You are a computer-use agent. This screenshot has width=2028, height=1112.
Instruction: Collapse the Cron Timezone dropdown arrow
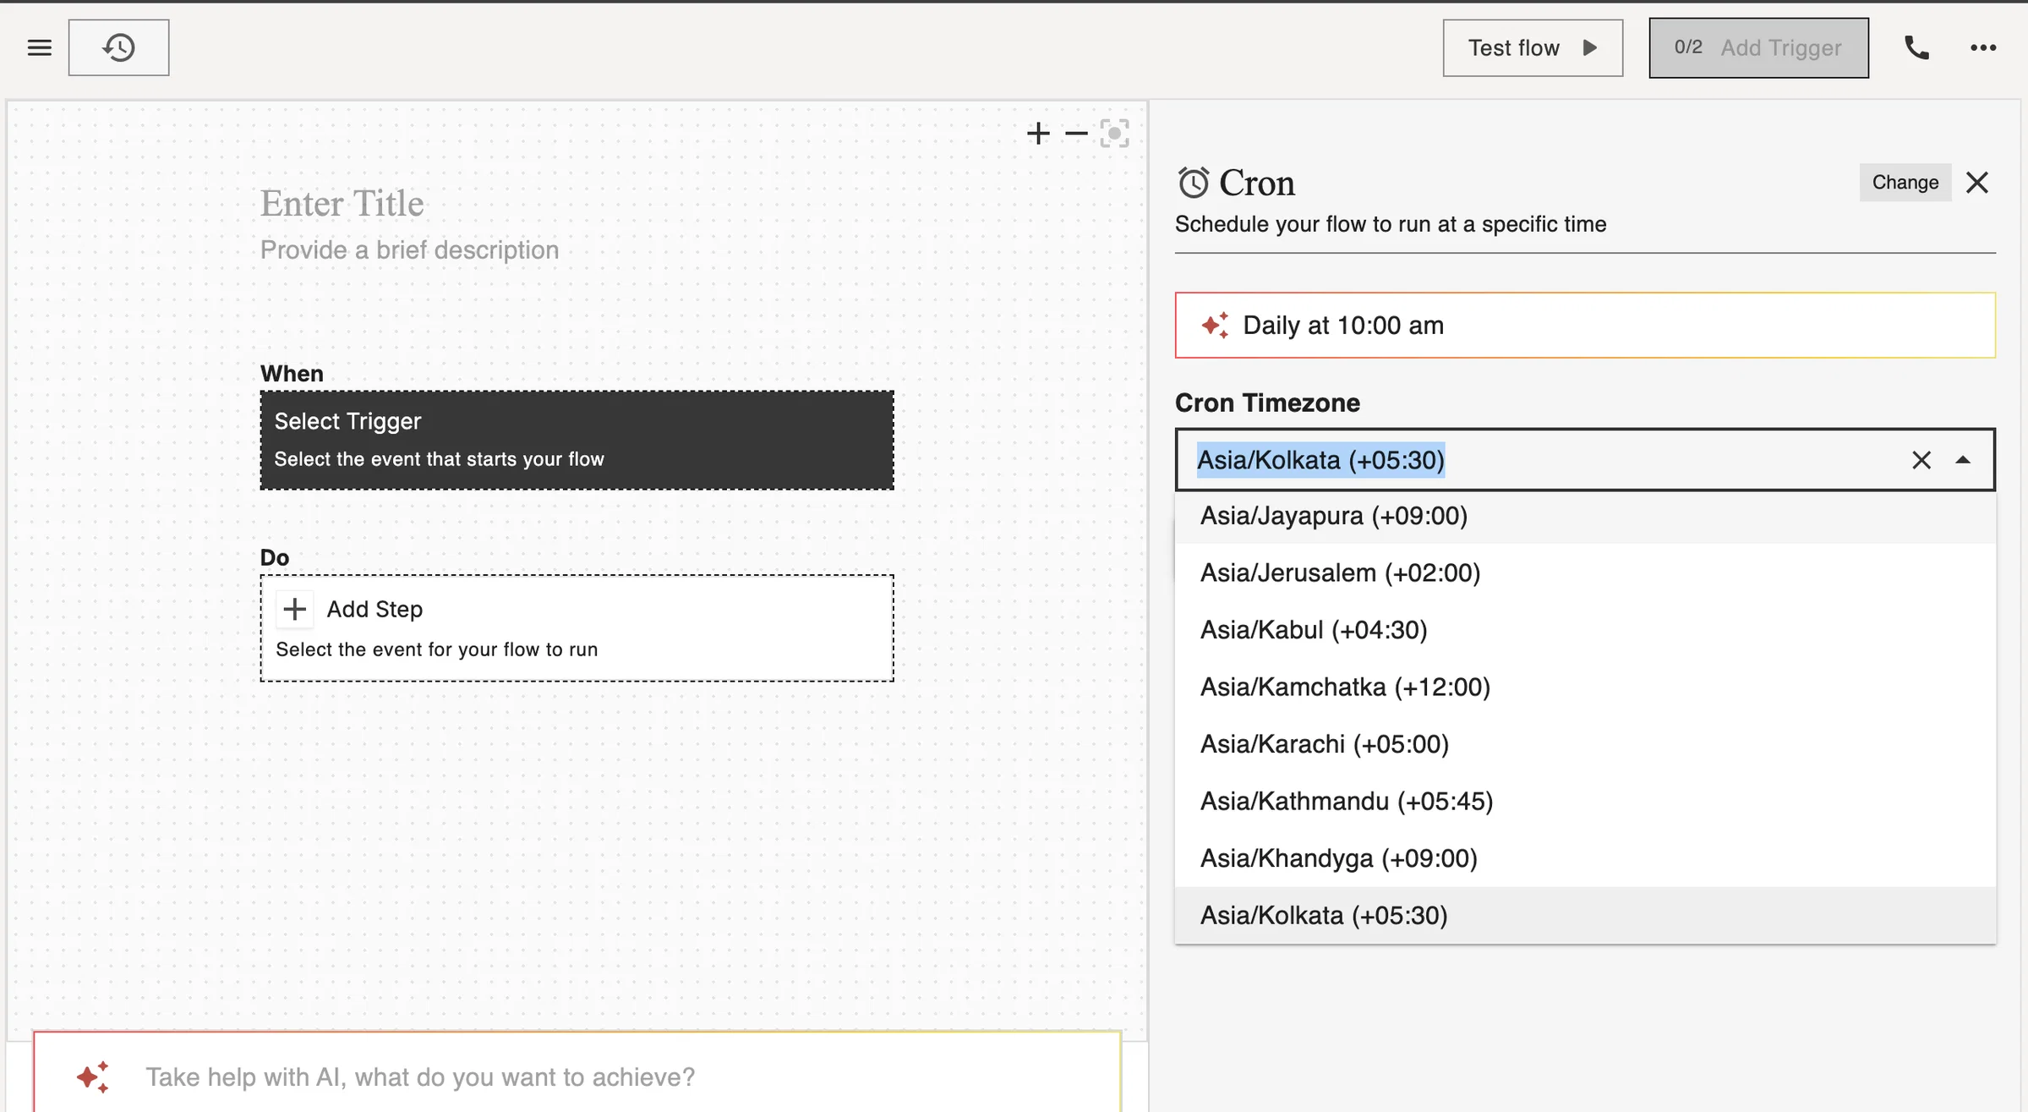pos(1963,460)
